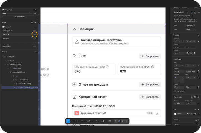Click the memory usage progress bar
The width and height of the screenshot is (201, 133).
coord(17,13)
